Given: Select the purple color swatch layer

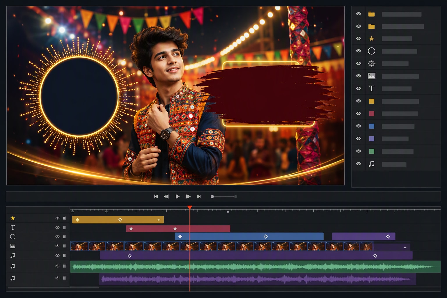Looking at the screenshot, I should [371, 139].
